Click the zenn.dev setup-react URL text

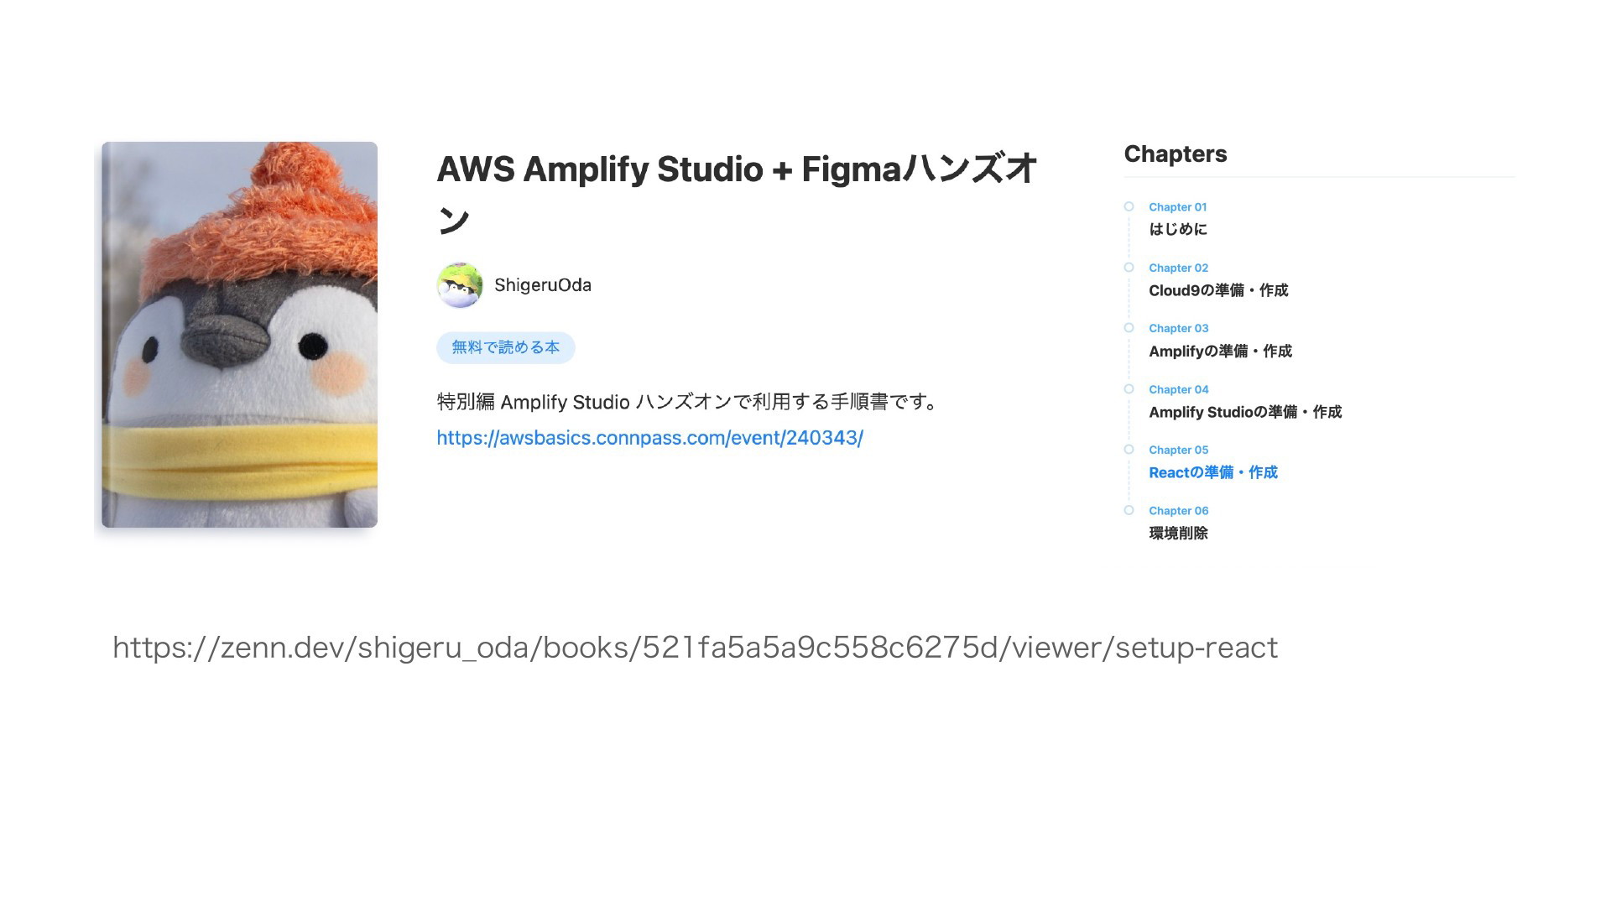(x=695, y=648)
